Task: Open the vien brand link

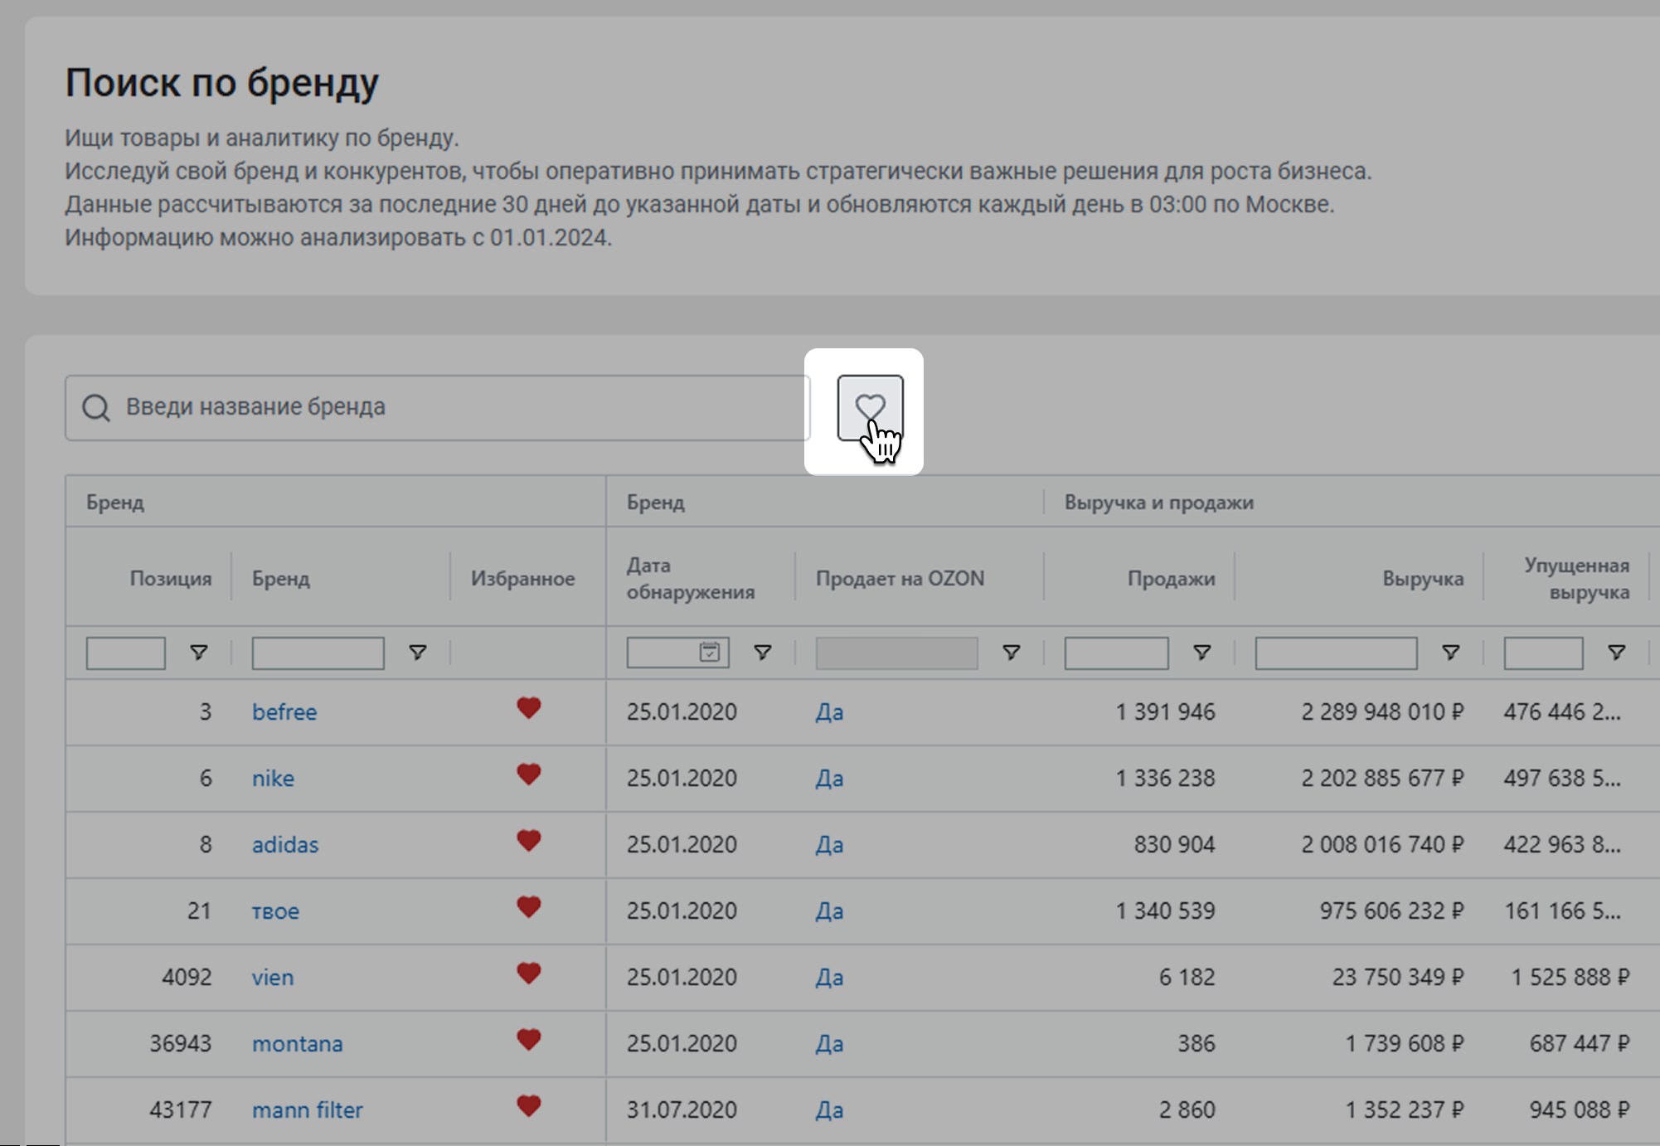Action: pos(273,977)
